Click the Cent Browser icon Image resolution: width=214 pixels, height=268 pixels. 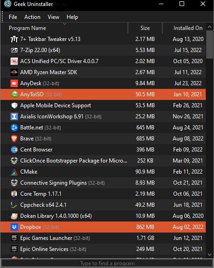[14, 150]
